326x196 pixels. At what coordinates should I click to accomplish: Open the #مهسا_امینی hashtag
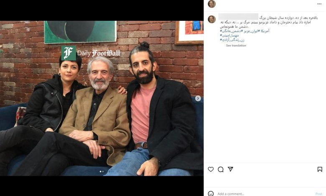pos(229,35)
